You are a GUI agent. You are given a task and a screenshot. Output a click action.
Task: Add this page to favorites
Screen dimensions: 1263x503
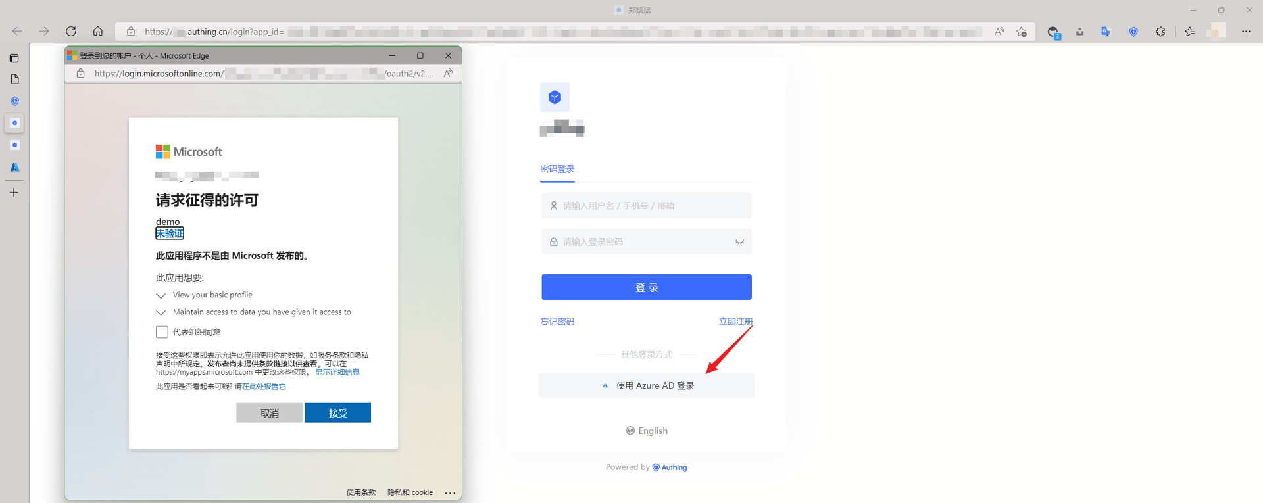click(1021, 32)
